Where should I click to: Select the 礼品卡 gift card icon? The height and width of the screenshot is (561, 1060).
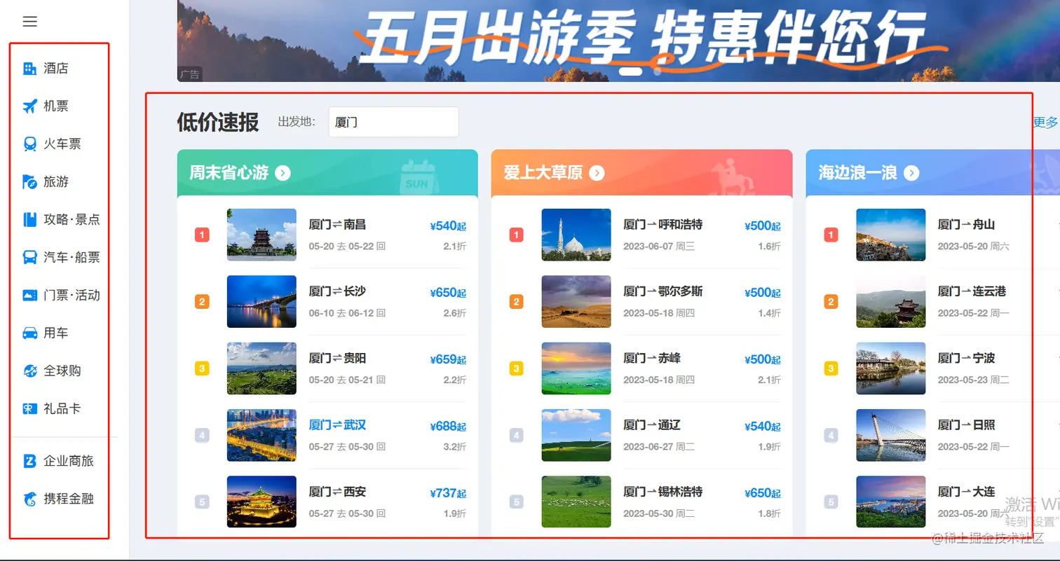[x=28, y=408]
